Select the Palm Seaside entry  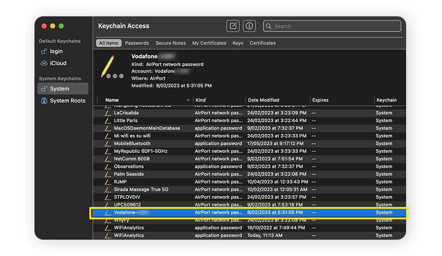pos(249,174)
